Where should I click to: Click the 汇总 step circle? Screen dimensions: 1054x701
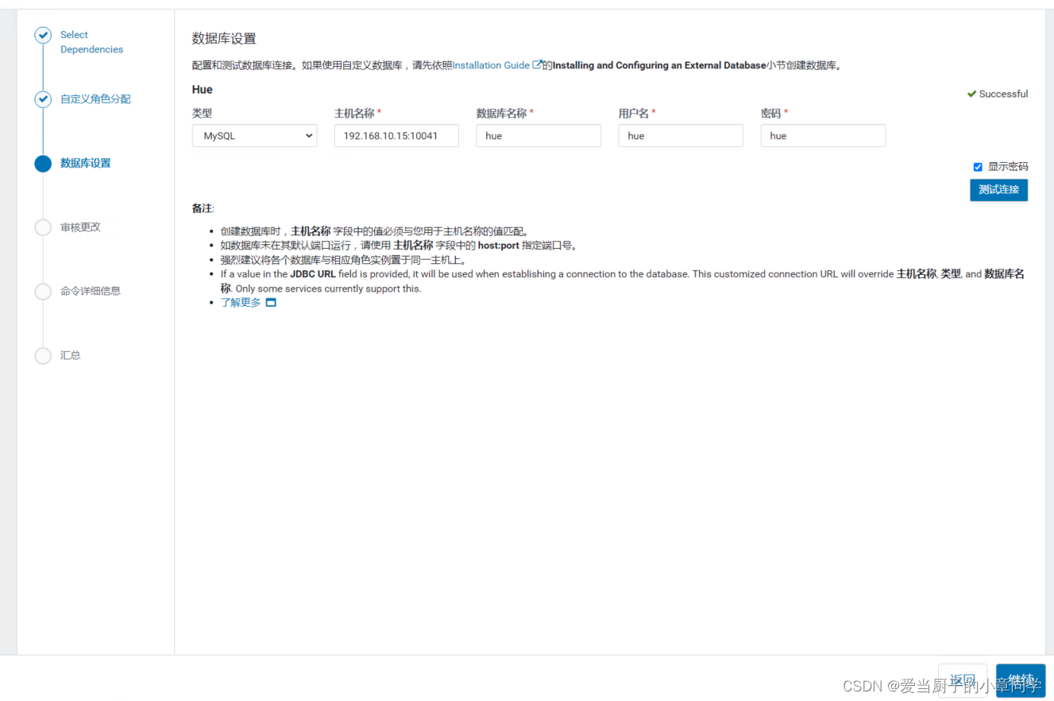[43, 355]
